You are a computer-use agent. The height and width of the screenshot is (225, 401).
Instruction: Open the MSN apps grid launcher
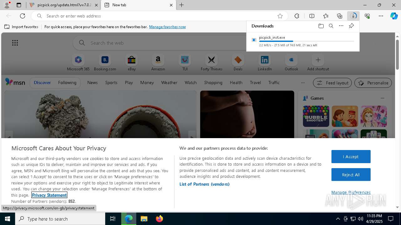[15, 43]
